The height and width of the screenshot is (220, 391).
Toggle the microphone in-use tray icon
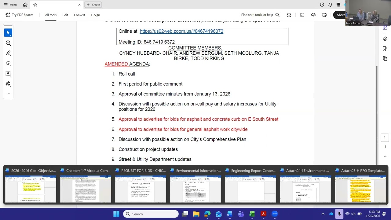pos(339,214)
